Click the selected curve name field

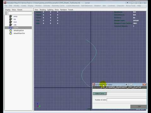(127, 94)
